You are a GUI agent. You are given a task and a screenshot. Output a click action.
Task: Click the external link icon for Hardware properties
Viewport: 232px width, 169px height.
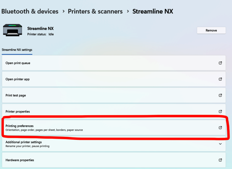[x=220, y=160]
